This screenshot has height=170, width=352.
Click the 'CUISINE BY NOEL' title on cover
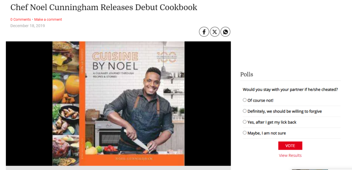[x=115, y=61]
